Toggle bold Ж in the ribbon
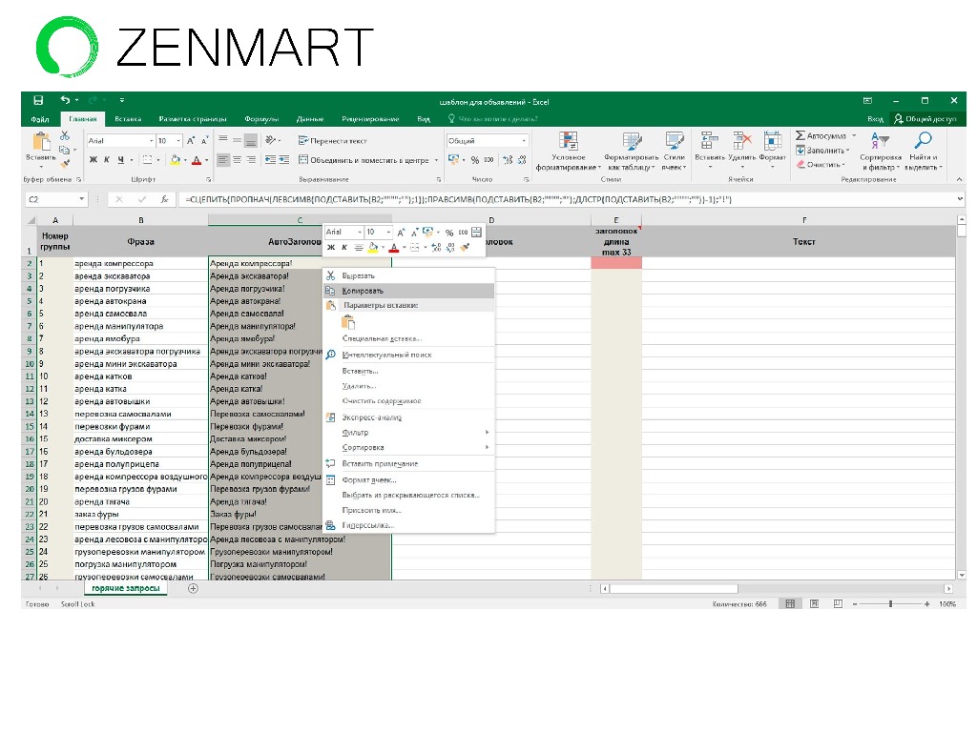This screenshot has height=732, width=977. point(94,160)
